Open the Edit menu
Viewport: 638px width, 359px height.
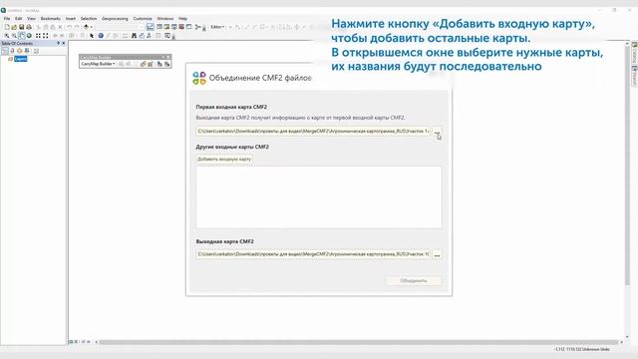[19, 19]
